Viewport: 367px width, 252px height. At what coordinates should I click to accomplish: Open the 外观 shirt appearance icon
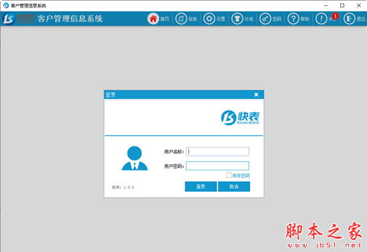click(237, 19)
